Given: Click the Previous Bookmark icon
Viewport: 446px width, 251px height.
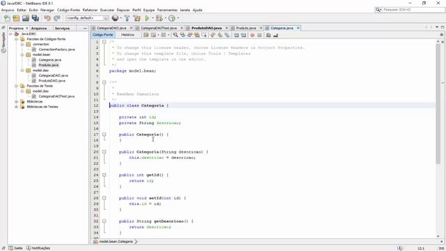Looking at the screenshot, I should tap(213, 35).
